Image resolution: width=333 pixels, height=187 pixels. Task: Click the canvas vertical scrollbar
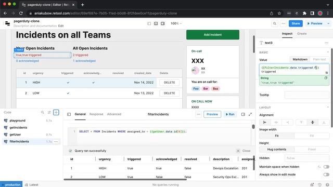point(253,44)
